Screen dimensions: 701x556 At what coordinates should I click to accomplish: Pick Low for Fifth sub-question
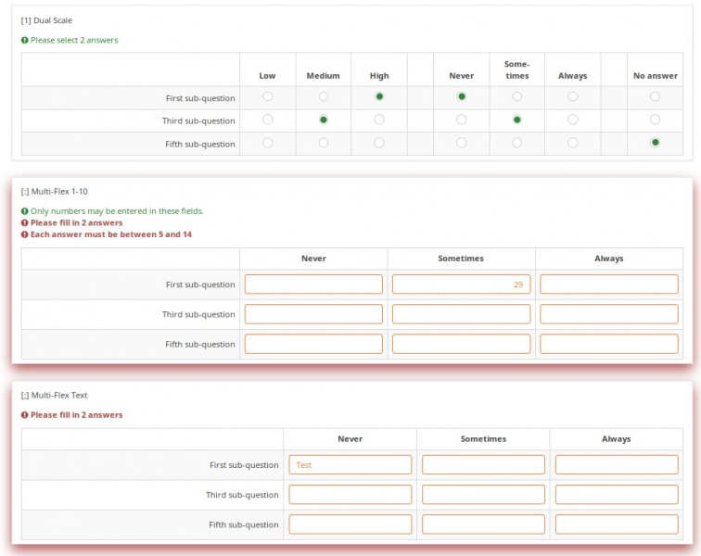(268, 143)
